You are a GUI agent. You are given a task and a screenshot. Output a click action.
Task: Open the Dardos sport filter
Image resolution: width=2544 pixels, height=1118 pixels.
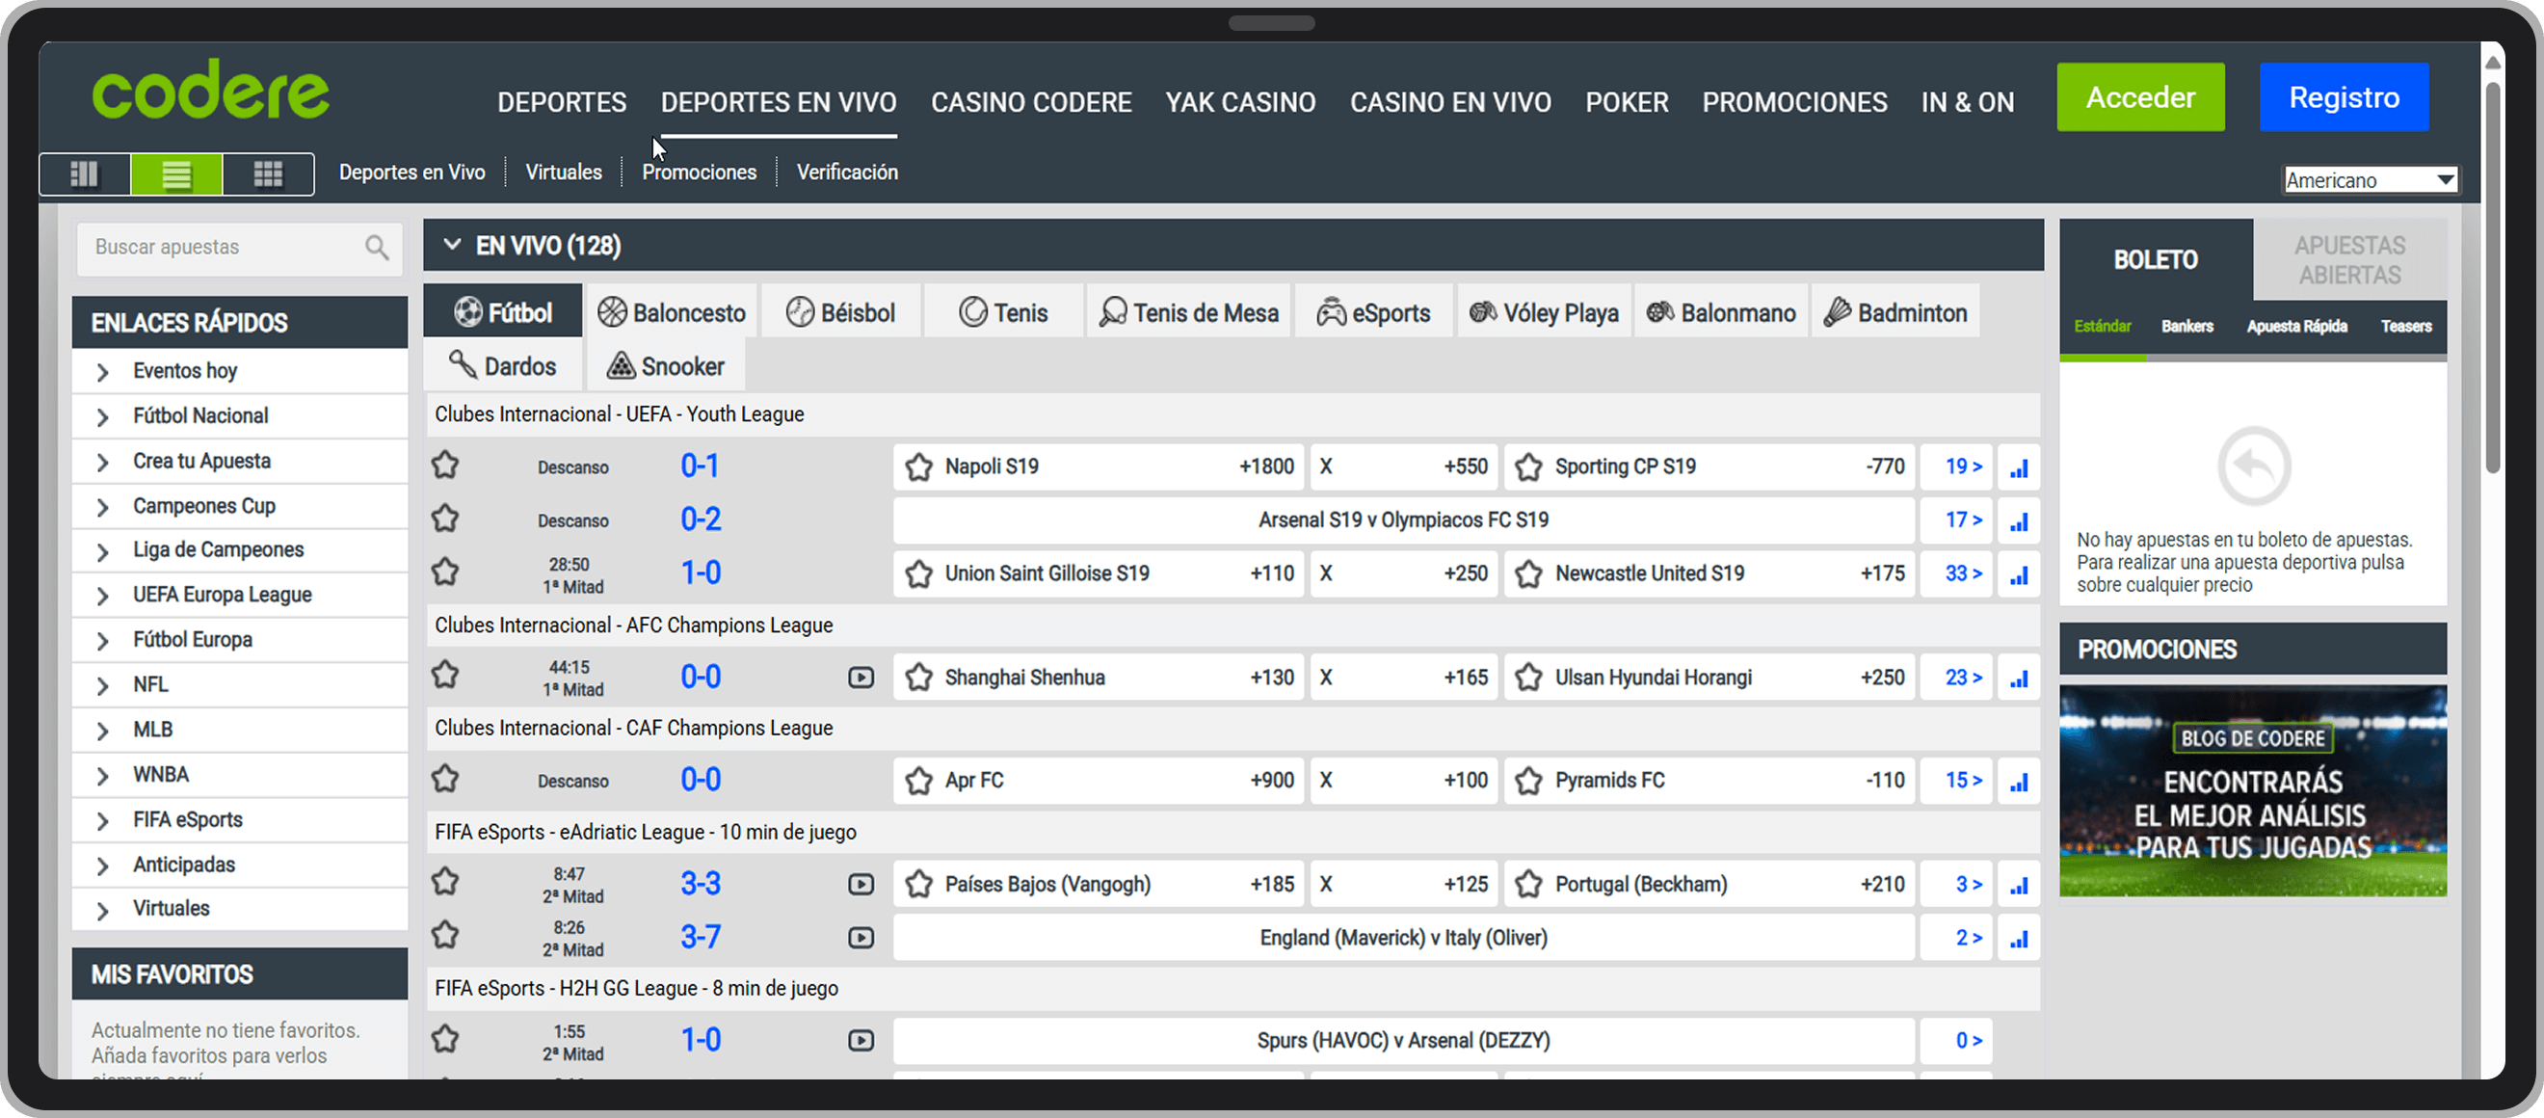(x=503, y=366)
